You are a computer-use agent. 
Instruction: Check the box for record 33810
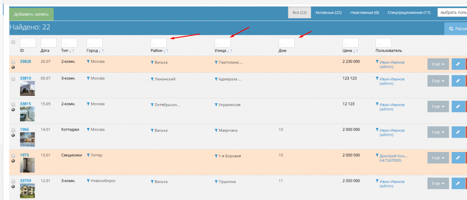(13, 79)
